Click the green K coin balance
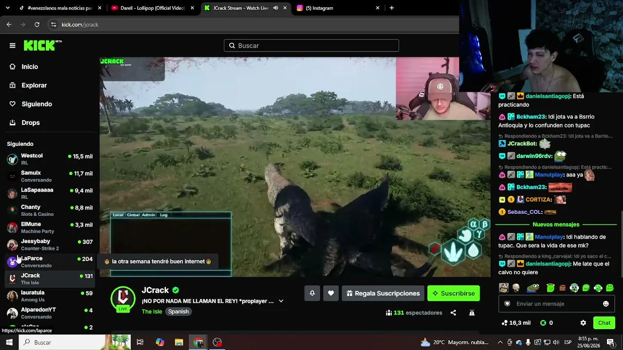Viewport: 623px width, 350px height. click(x=546, y=323)
